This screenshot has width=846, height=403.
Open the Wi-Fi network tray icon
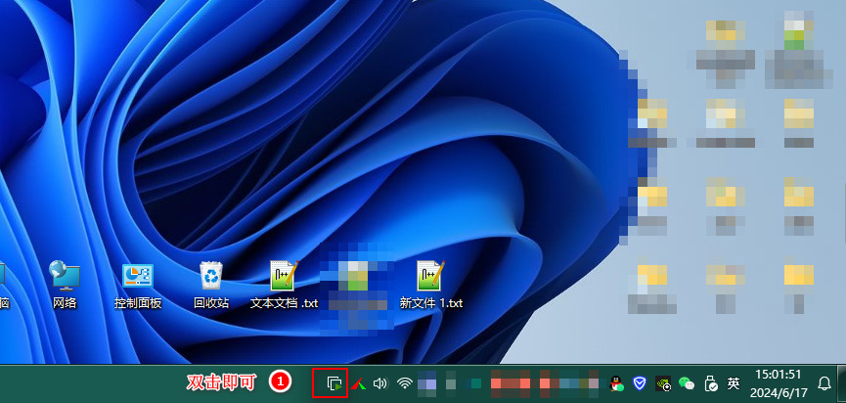tap(404, 383)
